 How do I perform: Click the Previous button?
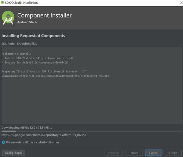coord(114,153)
